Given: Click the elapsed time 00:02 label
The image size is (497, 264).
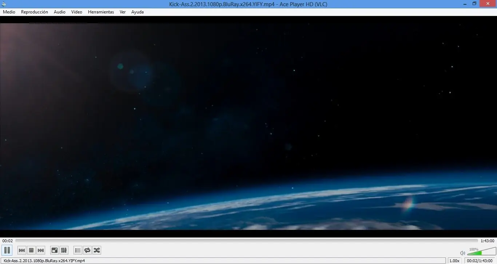Looking at the screenshot, I should pyautogui.click(x=8, y=241).
